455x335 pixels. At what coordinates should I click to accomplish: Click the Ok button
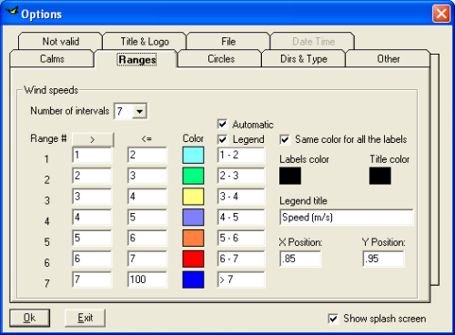(x=30, y=318)
